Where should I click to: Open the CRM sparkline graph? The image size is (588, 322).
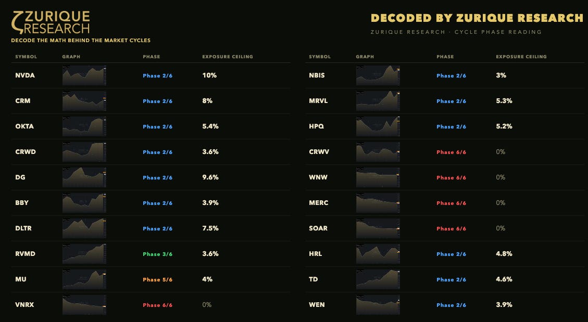click(x=84, y=101)
